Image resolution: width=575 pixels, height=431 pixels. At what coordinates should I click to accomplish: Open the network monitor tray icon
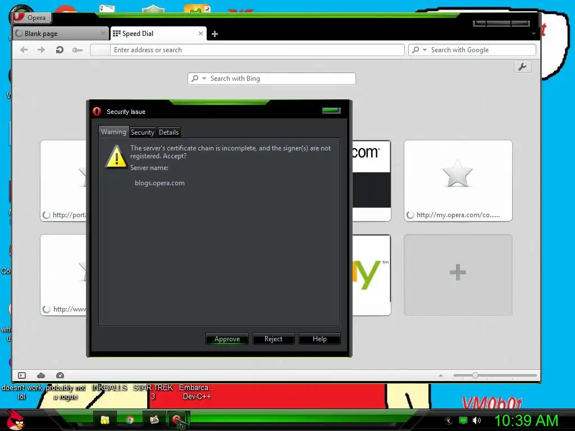click(x=463, y=421)
